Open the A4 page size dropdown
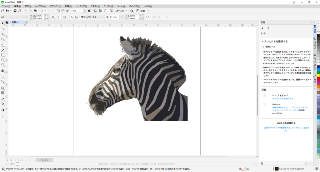320x172 pixels. [x=26, y=17]
